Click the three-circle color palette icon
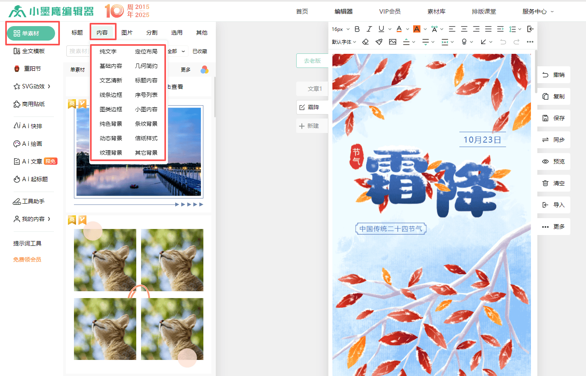 tap(205, 69)
